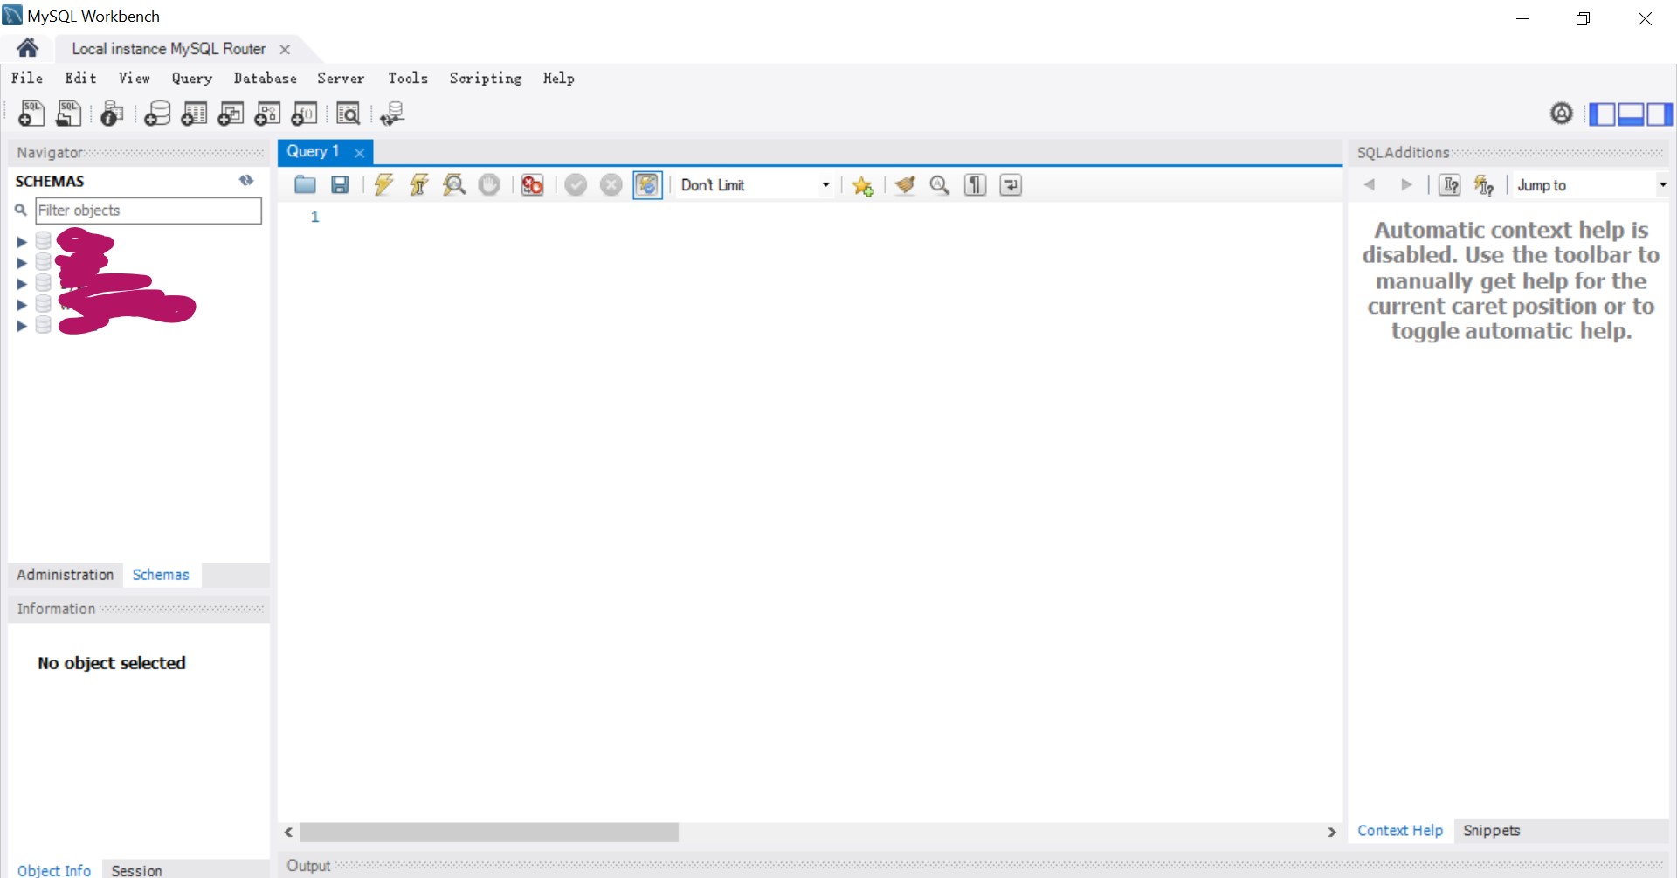Search table data toolbar icon

coord(348,114)
